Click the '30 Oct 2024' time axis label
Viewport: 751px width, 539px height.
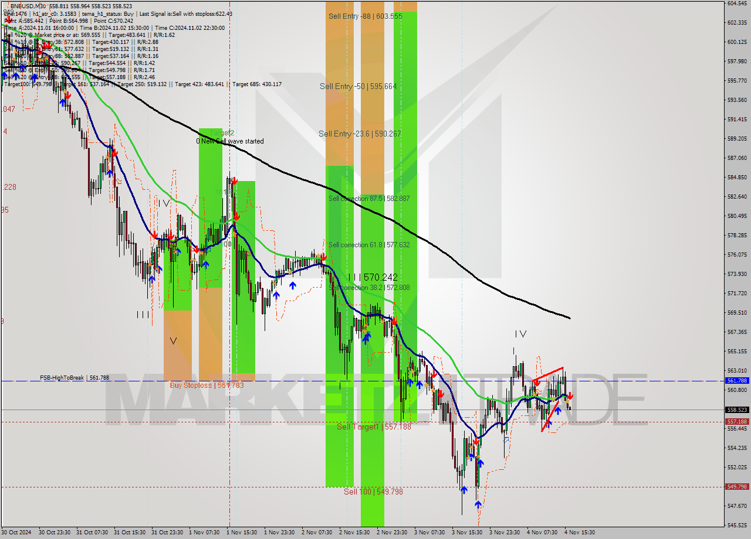(15, 533)
